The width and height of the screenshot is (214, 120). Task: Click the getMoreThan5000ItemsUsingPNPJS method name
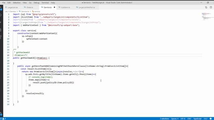(x=59, y=66)
